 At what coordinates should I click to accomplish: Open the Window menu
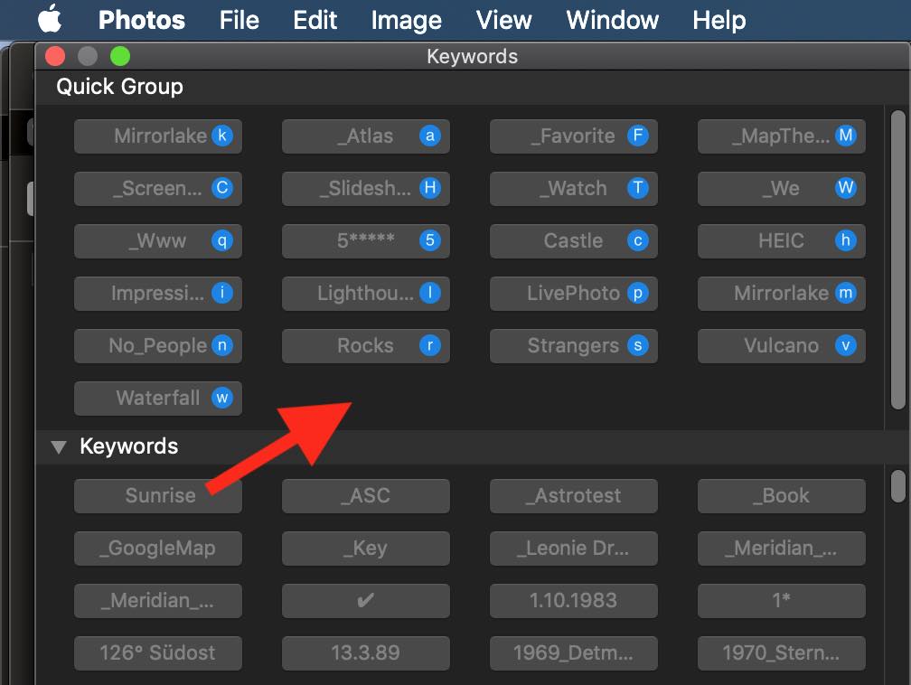613,20
